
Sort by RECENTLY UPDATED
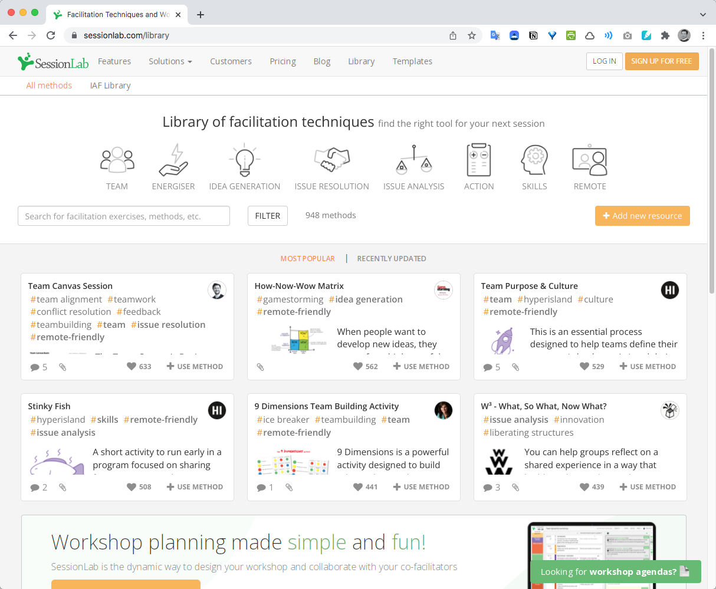[x=392, y=259]
